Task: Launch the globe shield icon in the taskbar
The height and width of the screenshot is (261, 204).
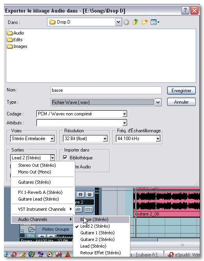Action: point(32,254)
